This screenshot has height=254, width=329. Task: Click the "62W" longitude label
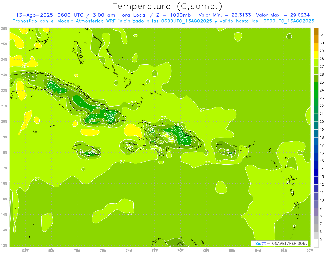[x=284, y=250]
